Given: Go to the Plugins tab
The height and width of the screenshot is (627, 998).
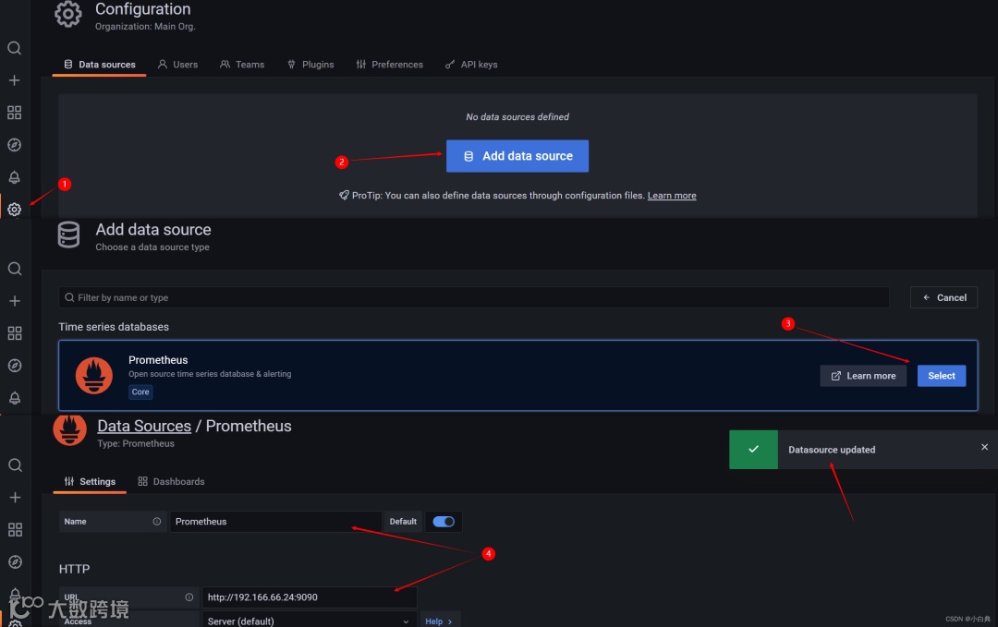Looking at the screenshot, I should [x=310, y=65].
